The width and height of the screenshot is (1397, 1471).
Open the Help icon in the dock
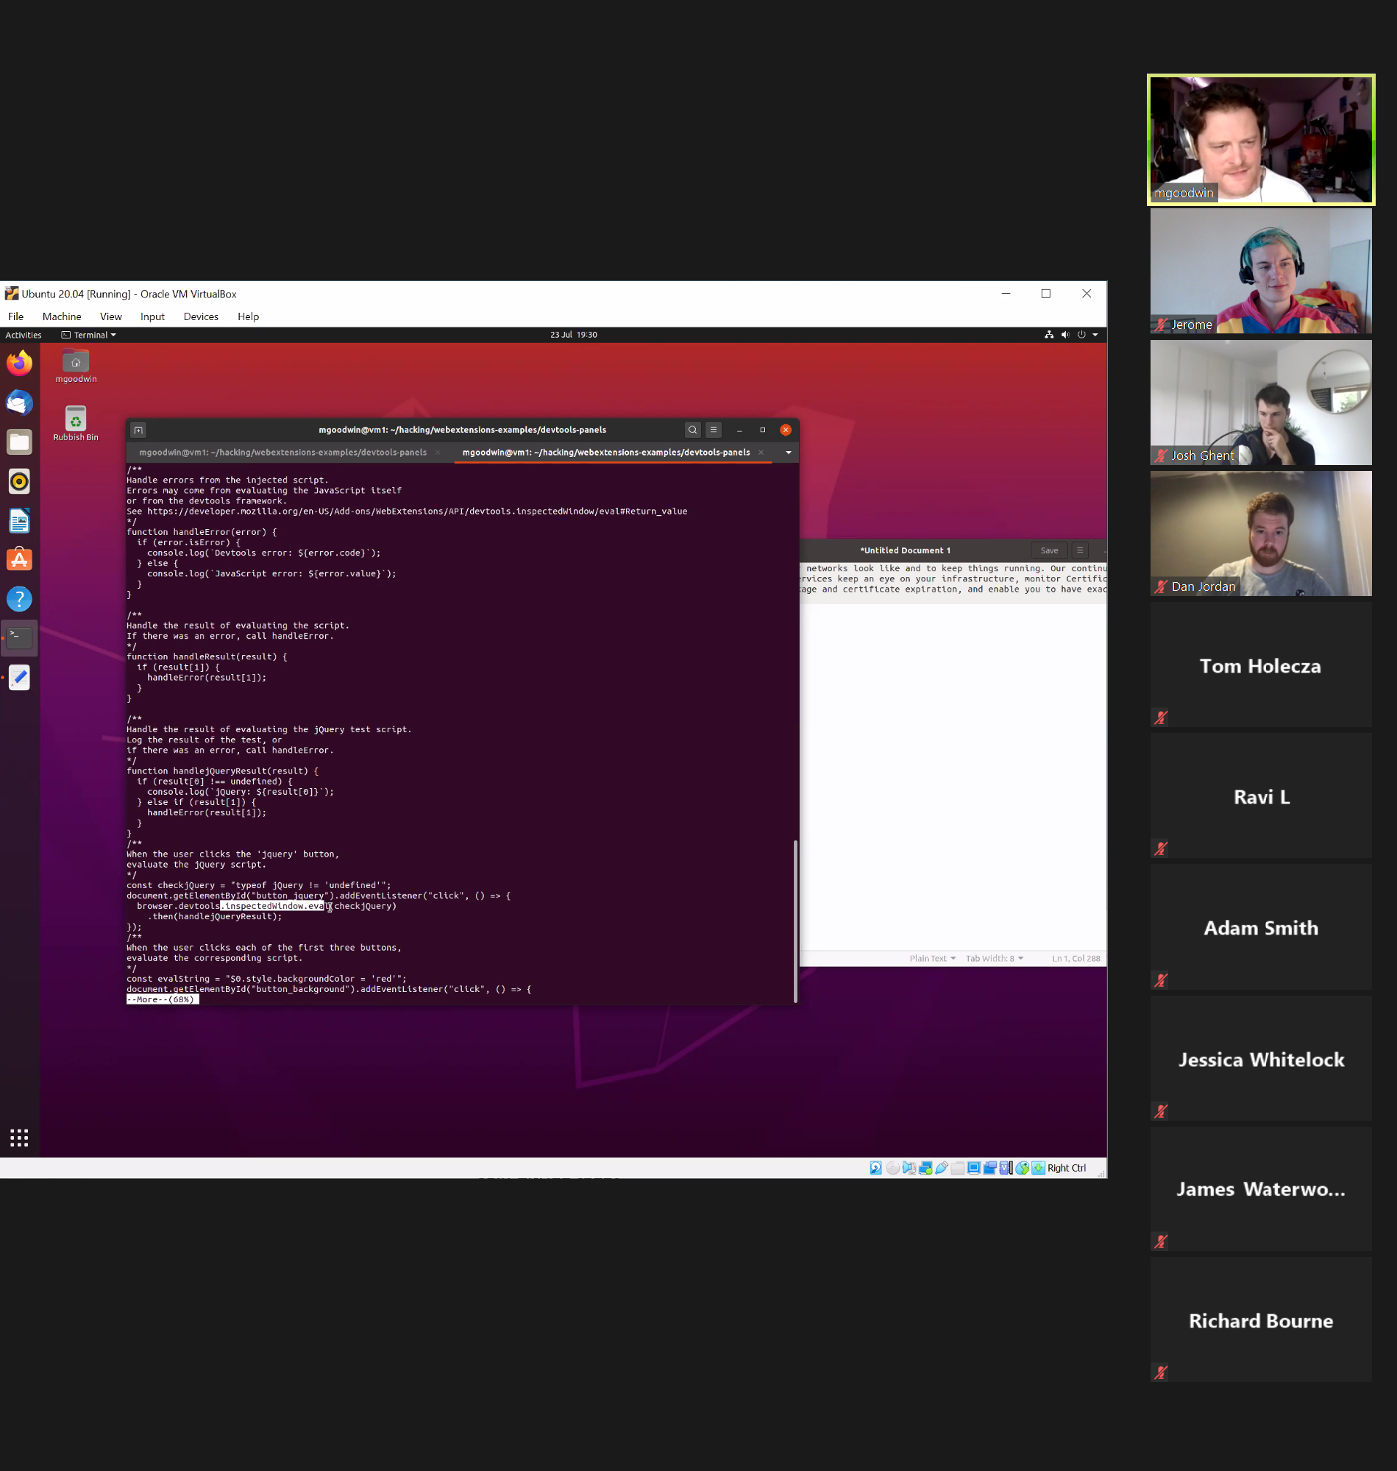(x=19, y=599)
